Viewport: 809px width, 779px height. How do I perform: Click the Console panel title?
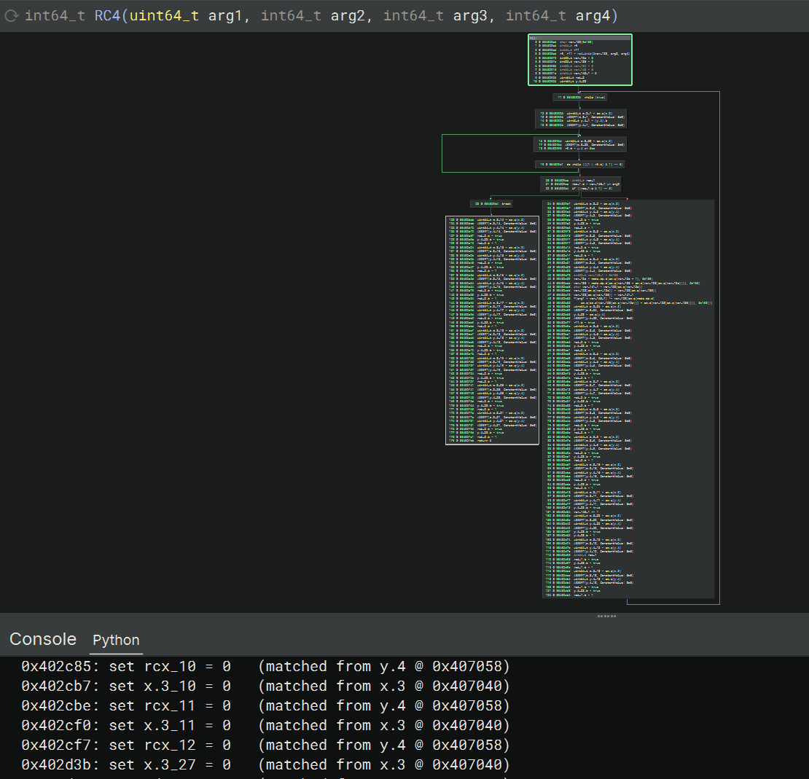coord(43,639)
